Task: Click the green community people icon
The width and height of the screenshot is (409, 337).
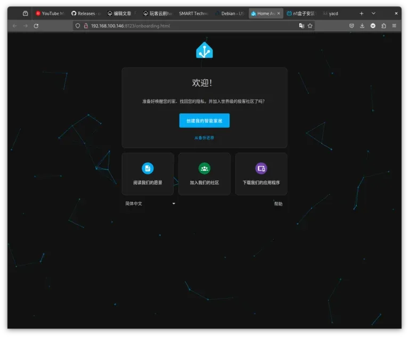Action: pos(204,168)
